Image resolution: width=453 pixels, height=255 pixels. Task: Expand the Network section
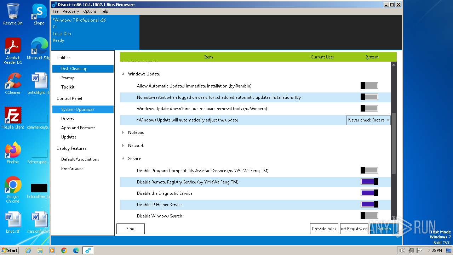[123, 146]
